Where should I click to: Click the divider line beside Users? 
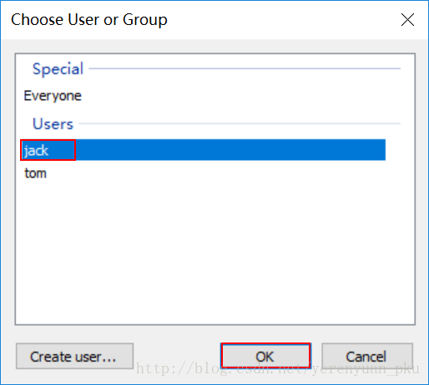pyautogui.click(x=240, y=123)
